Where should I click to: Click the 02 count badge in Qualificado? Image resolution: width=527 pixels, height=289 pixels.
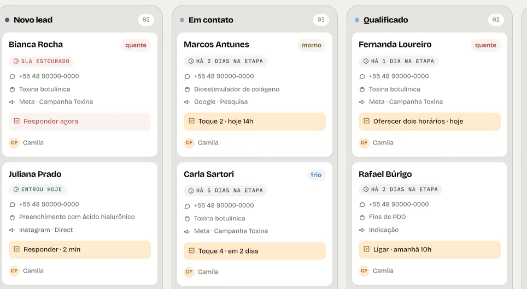pos(496,20)
